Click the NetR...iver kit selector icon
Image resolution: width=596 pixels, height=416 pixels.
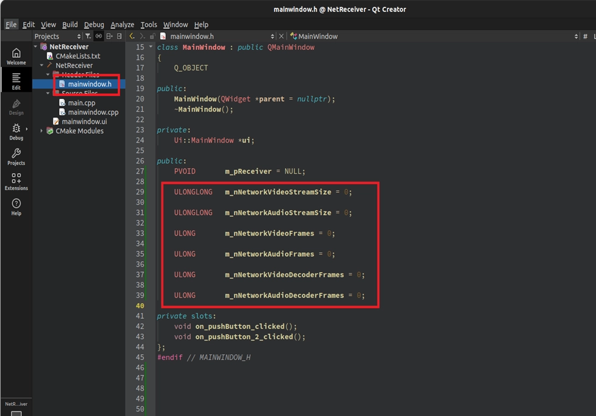16,408
